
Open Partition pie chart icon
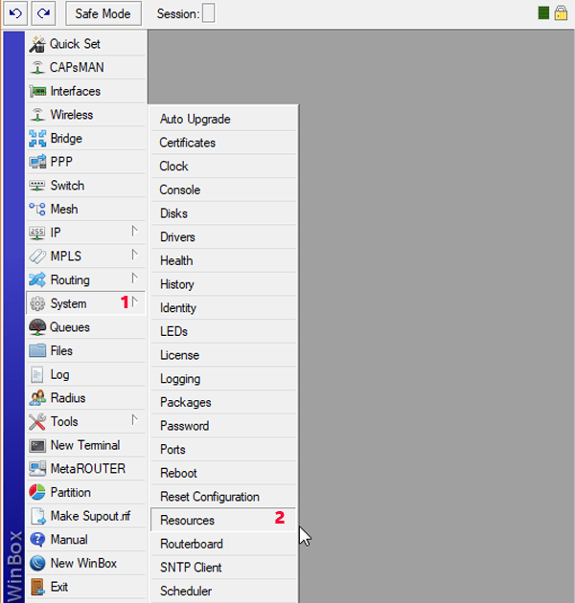click(37, 492)
